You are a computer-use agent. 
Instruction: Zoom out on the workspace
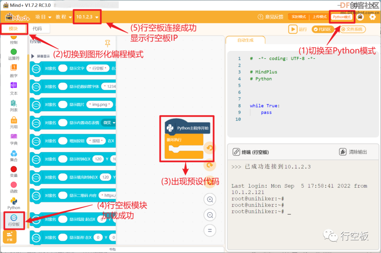(x=210, y=215)
